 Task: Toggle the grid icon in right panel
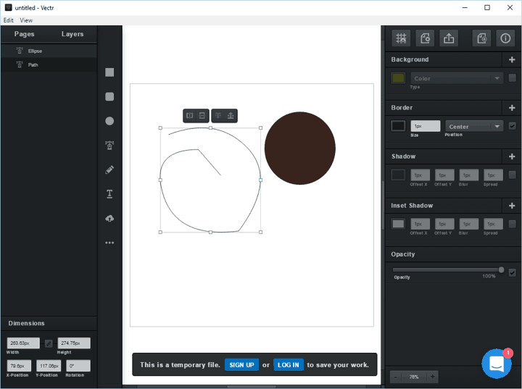click(x=399, y=38)
